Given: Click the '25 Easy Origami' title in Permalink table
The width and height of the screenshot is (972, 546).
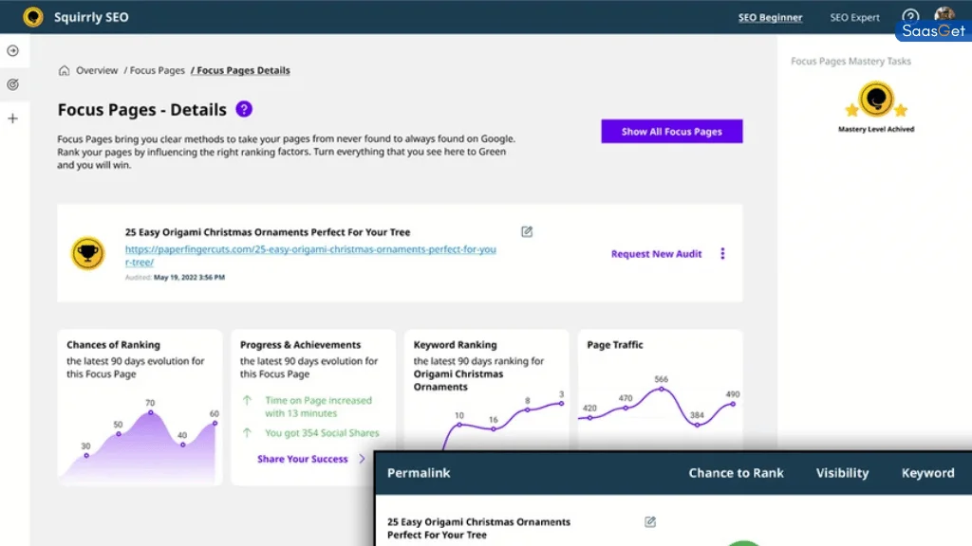Looking at the screenshot, I should pos(478,528).
